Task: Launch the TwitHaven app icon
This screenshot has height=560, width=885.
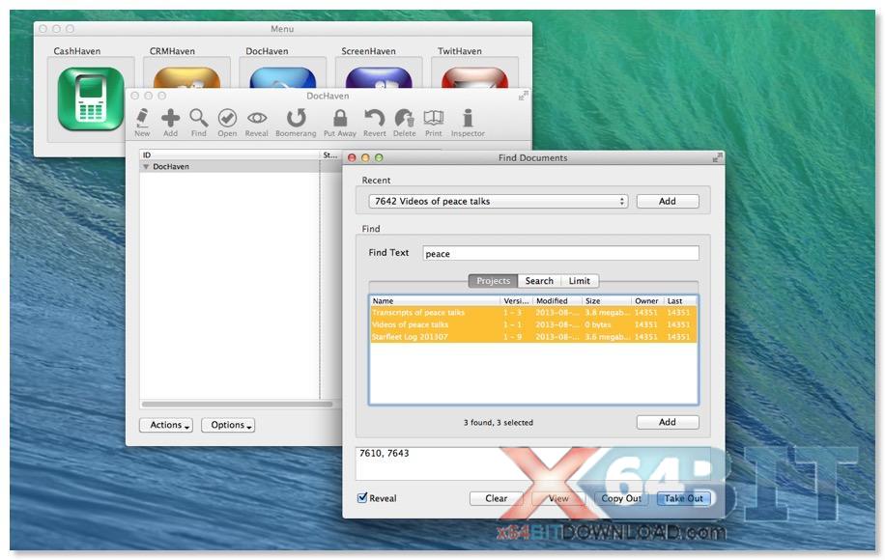Action: click(474, 77)
